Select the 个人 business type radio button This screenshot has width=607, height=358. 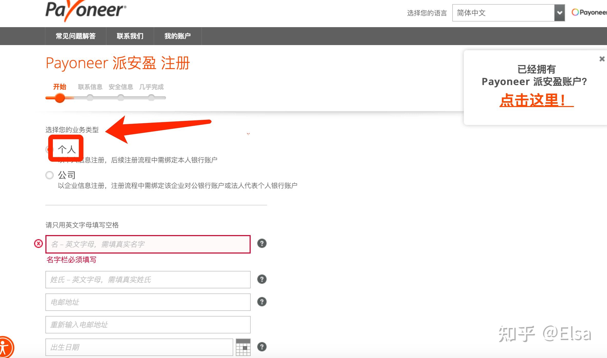(x=49, y=149)
